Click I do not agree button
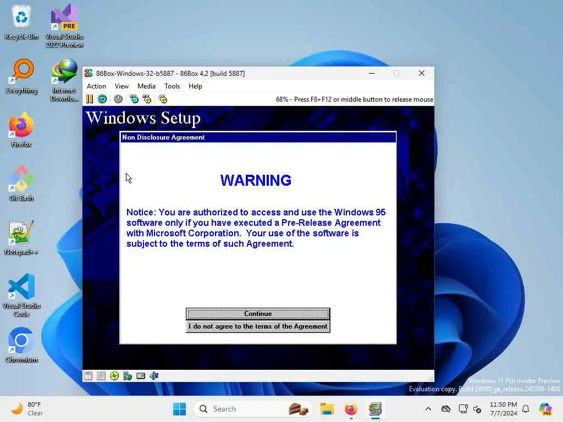The height and width of the screenshot is (422, 563). [x=258, y=326]
